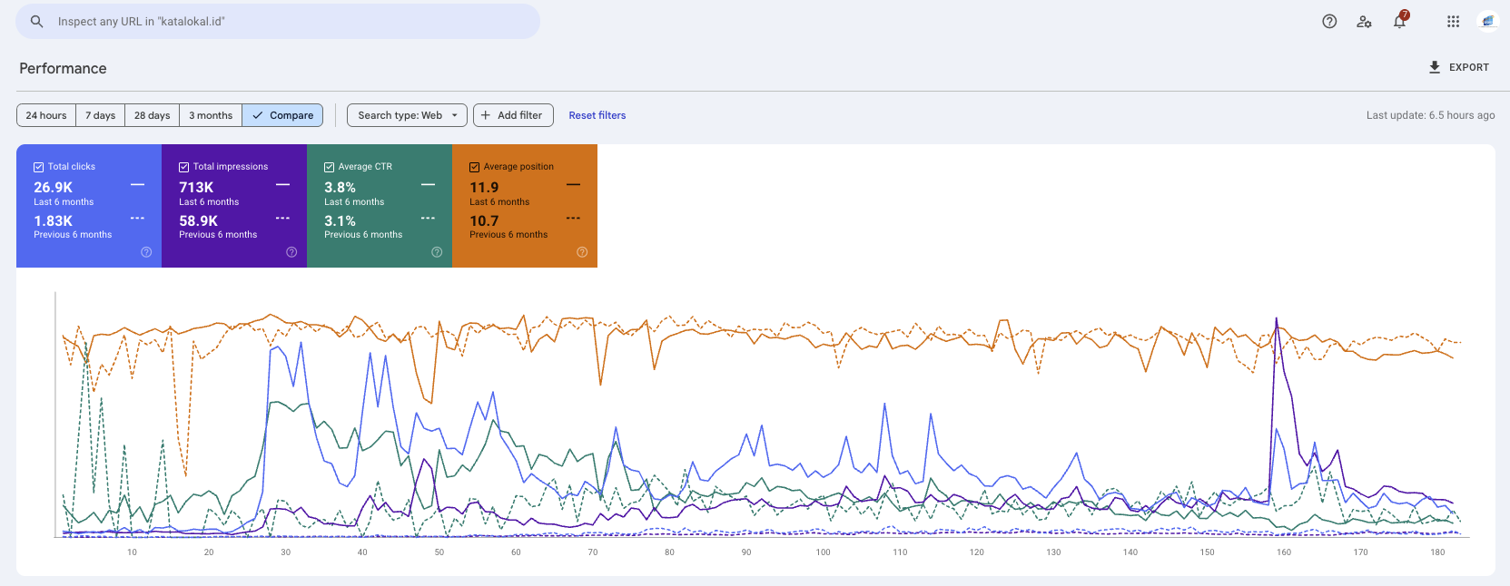1510x586 pixels.
Task: Expand the Search type: Web dropdown
Action: click(407, 115)
